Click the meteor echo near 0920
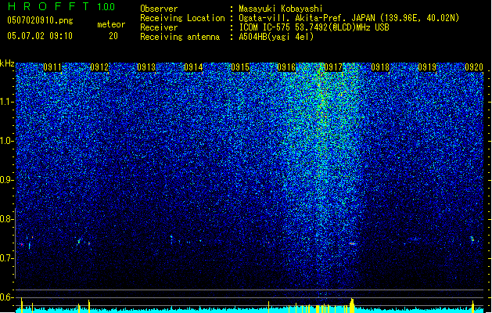The image size is (492, 313). coord(472,239)
